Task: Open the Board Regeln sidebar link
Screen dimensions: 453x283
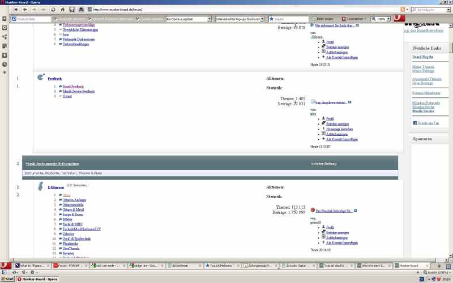Action: [422, 57]
